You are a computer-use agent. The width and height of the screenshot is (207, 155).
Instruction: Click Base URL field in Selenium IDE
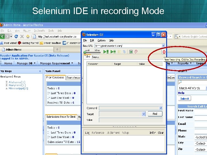pos(128,46)
